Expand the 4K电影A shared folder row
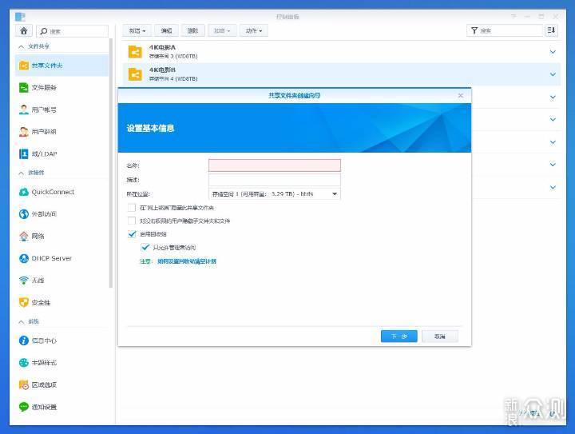 click(x=552, y=52)
